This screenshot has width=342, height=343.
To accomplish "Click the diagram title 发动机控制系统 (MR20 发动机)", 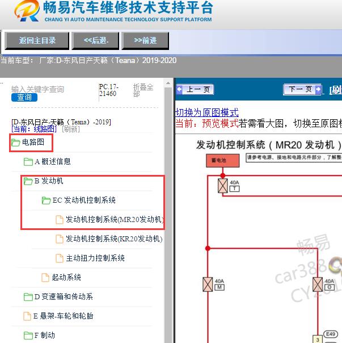I will point(269,145).
